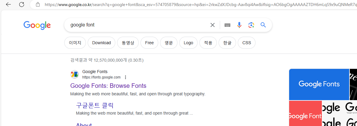
Task: Open black-and-white Google lettering thumbnail
Action: tap(340, 113)
